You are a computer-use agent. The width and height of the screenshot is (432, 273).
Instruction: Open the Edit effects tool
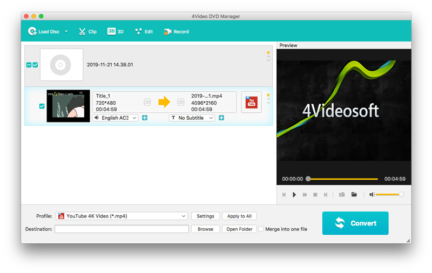pyautogui.click(x=144, y=32)
